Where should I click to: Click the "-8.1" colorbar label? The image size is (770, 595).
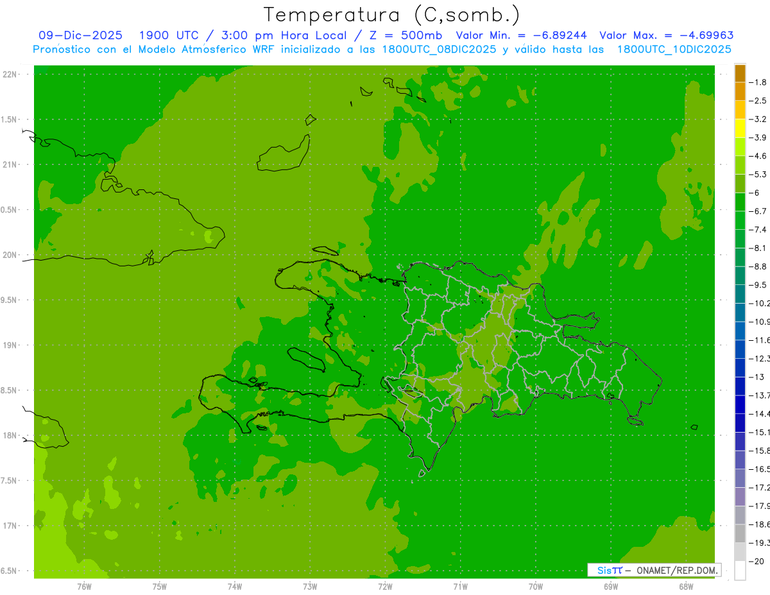(758, 248)
